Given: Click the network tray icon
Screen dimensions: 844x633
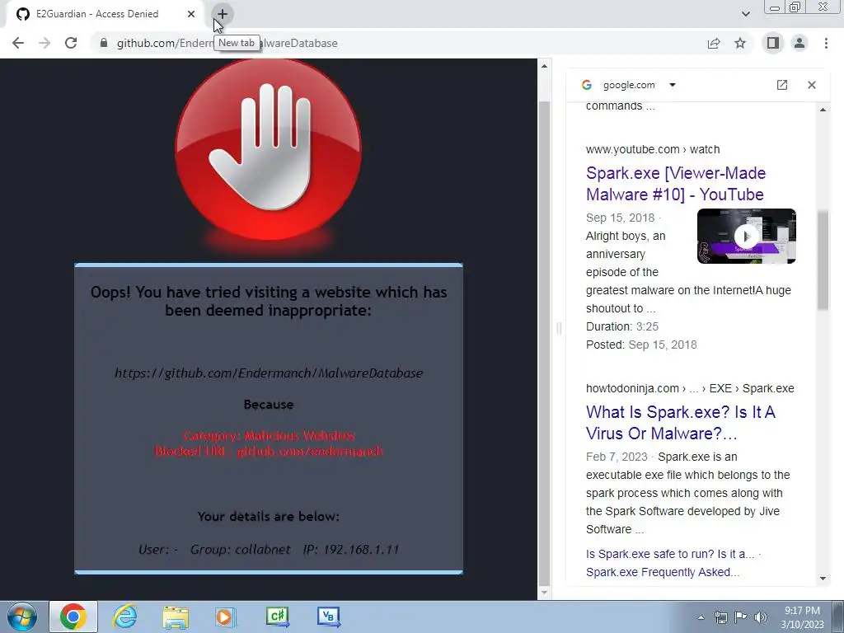Looking at the screenshot, I should (x=720, y=617).
